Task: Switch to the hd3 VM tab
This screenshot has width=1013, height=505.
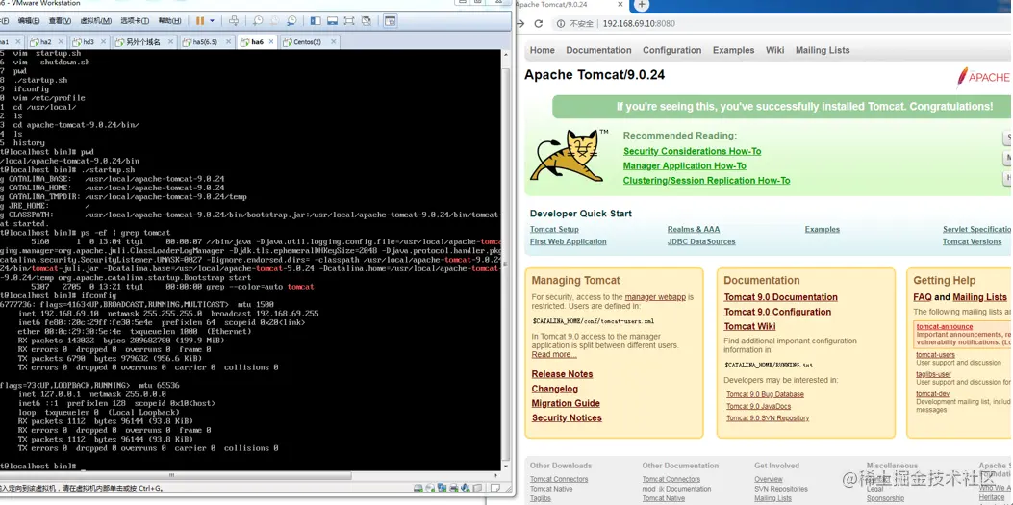Action: tap(89, 42)
